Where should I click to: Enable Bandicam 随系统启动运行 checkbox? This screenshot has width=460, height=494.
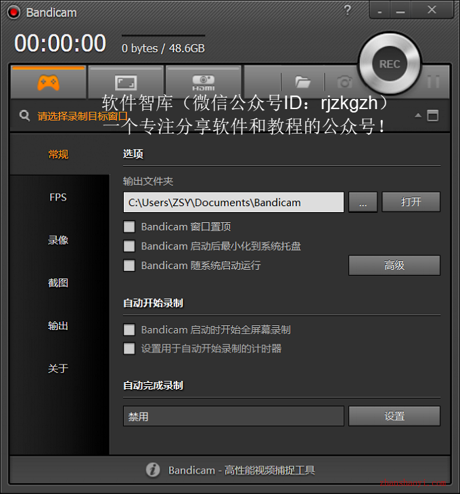129,266
